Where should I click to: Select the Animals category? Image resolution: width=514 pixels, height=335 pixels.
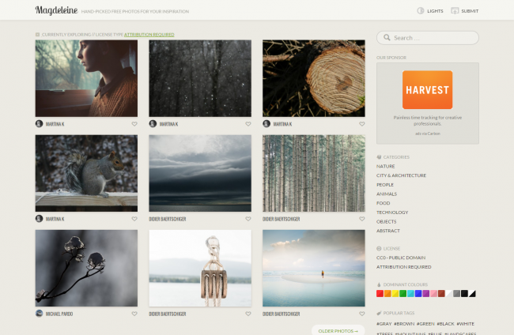point(387,194)
